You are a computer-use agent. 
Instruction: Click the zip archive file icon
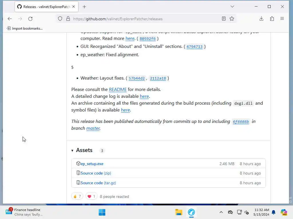[78, 173]
